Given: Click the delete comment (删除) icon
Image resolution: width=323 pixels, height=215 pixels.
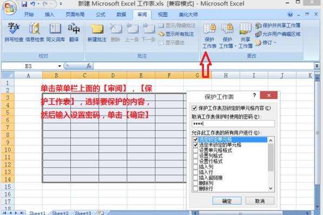Looking at the screenshot, I should 115,32.
